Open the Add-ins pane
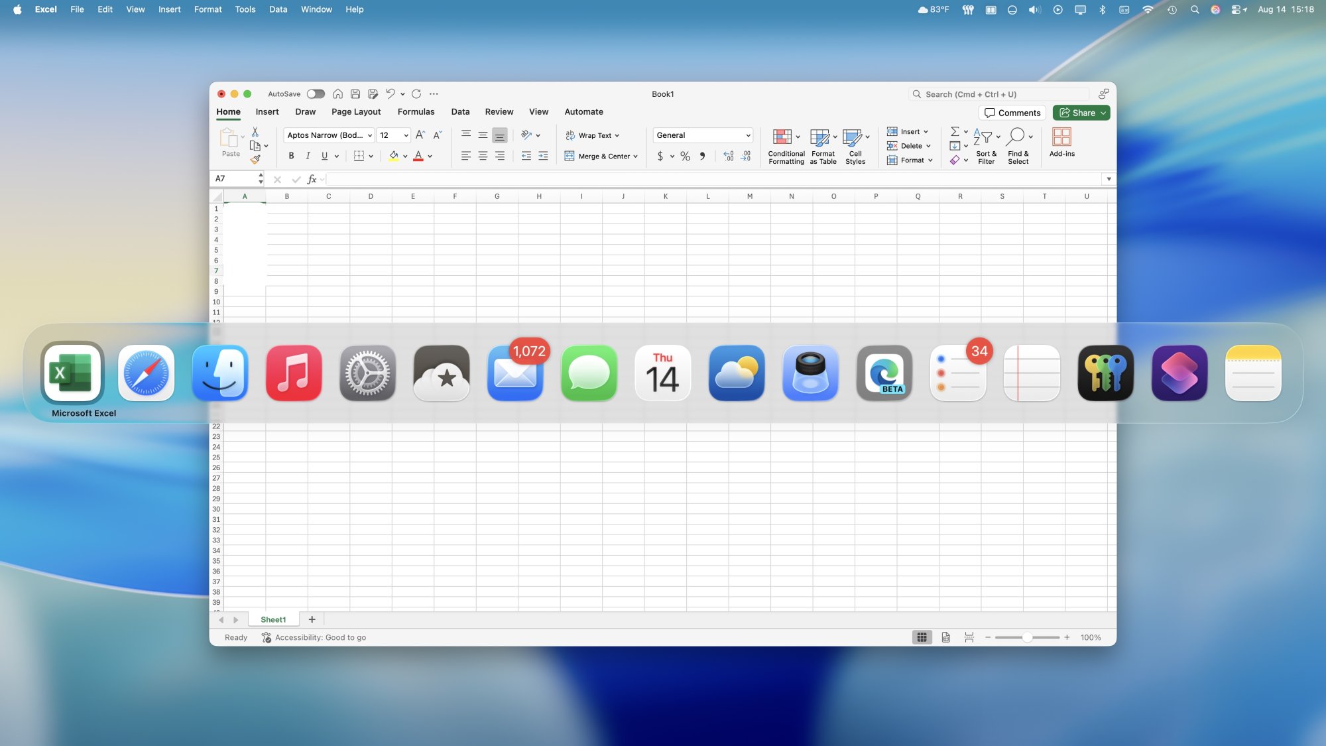The height and width of the screenshot is (746, 1326). pyautogui.click(x=1061, y=141)
